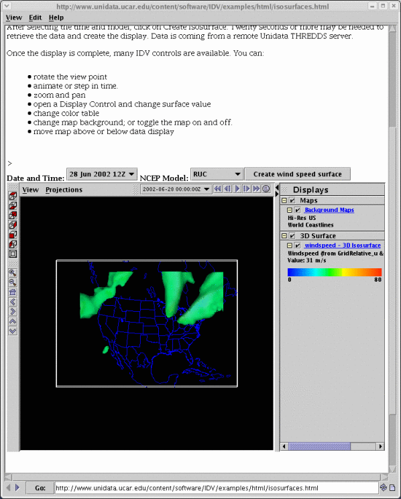
Task: Click the Displays panel horizontal scrollbar thumb
Action: 319,446
